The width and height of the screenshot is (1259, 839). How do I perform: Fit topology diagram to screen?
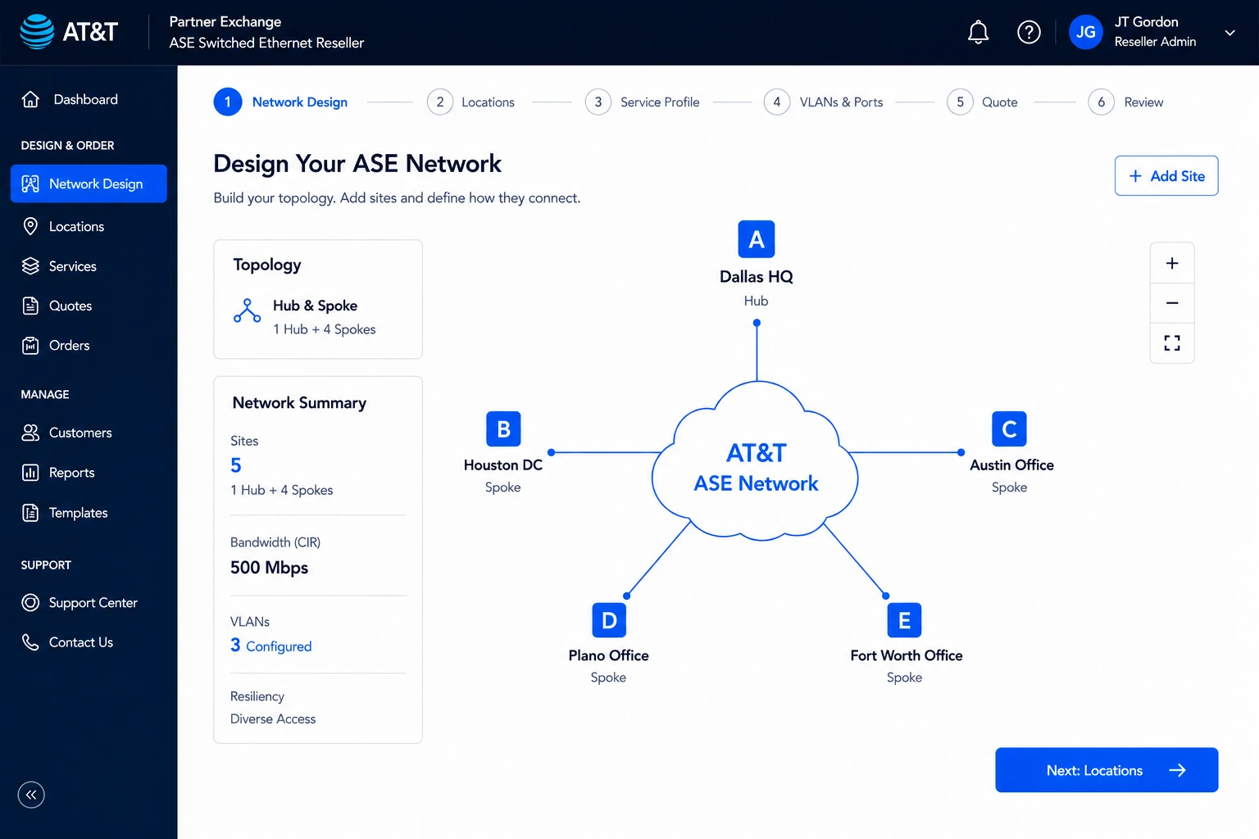pyautogui.click(x=1172, y=343)
